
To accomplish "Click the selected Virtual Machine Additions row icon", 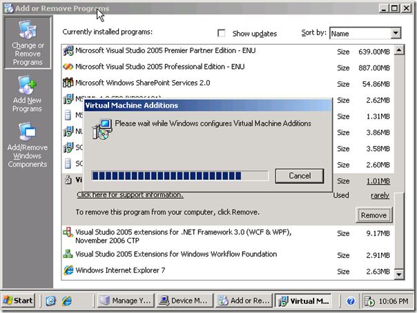I will 68,180.
